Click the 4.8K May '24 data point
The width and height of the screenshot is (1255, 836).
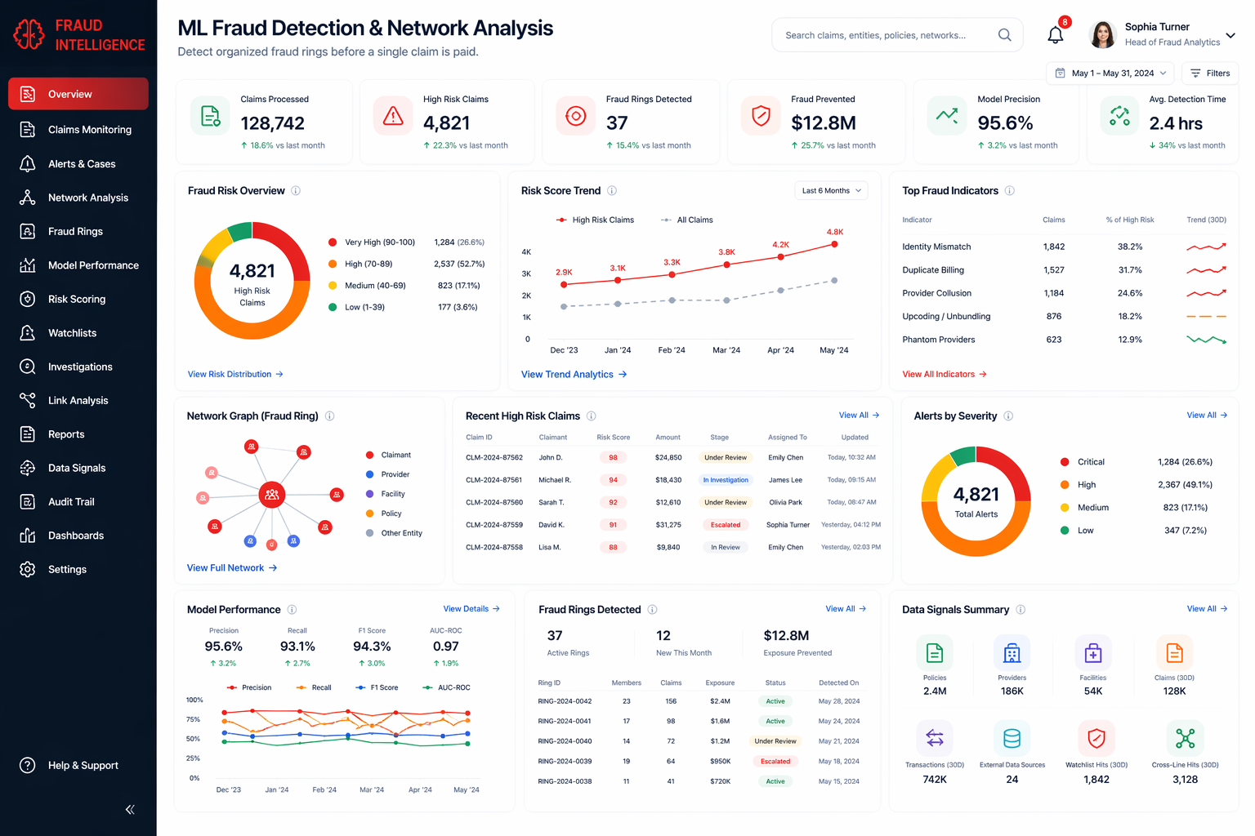pyautogui.click(x=834, y=244)
